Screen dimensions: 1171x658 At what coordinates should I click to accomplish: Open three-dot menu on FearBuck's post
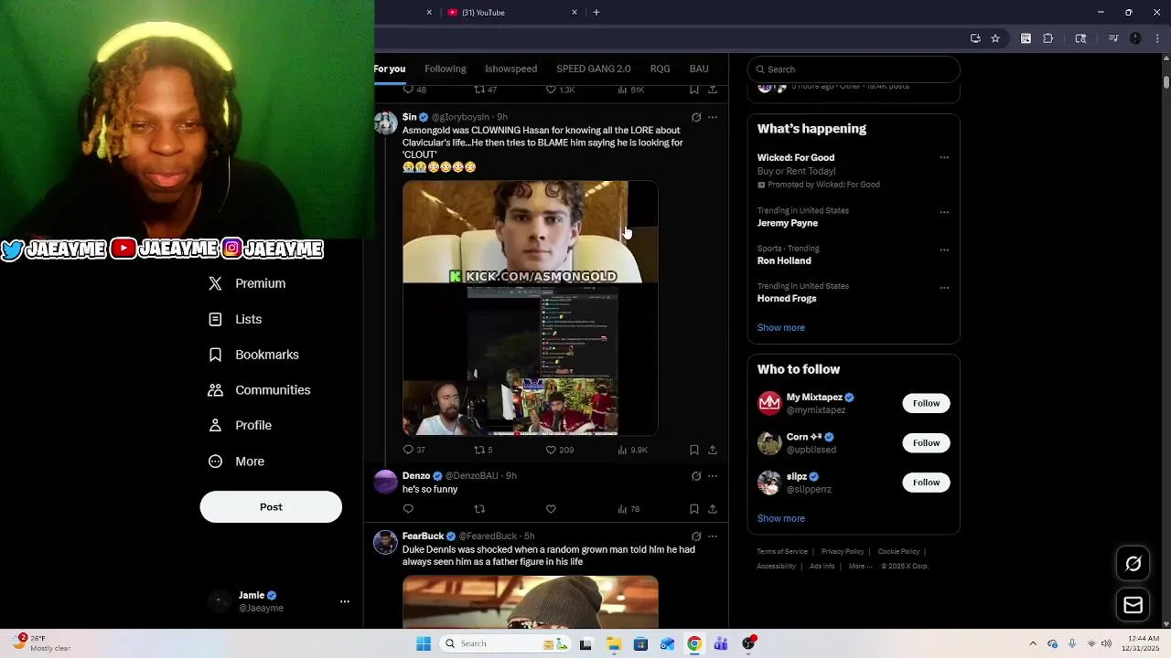[713, 536]
